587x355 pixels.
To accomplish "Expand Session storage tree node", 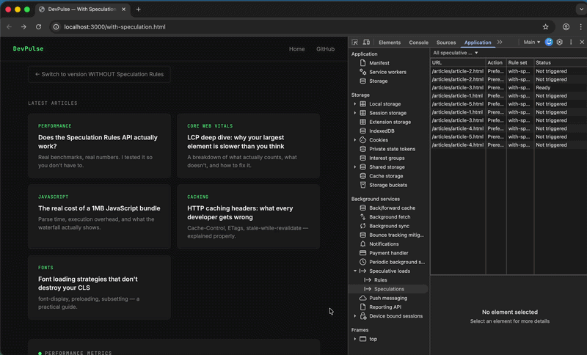I will (355, 113).
